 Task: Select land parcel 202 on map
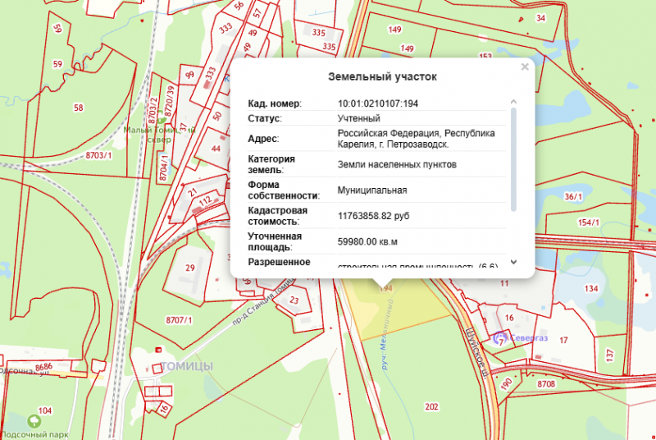tap(431, 406)
